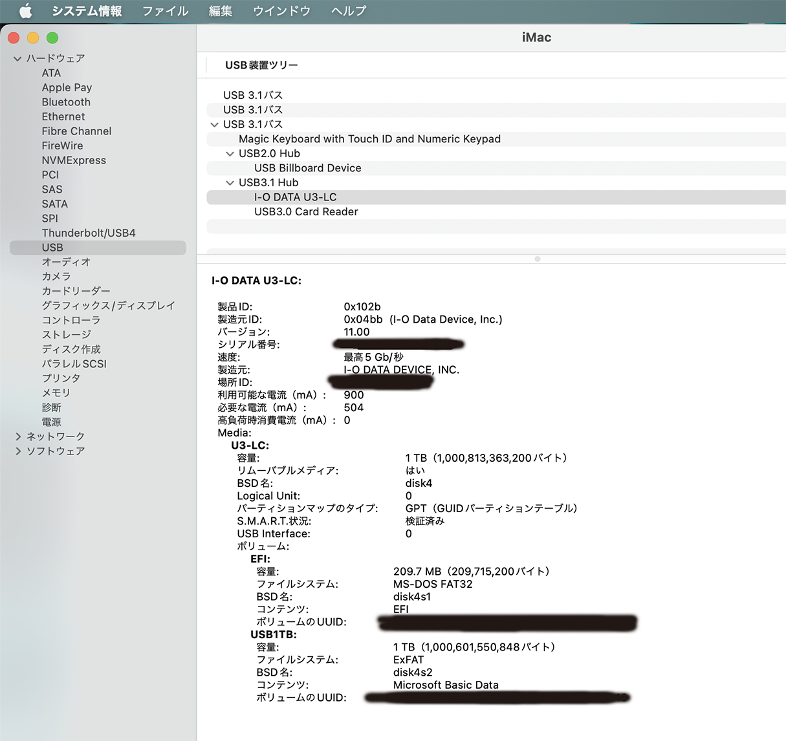Click the 検証済み S.M.A.R.T. status value

pyautogui.click(x=425, y=521)
